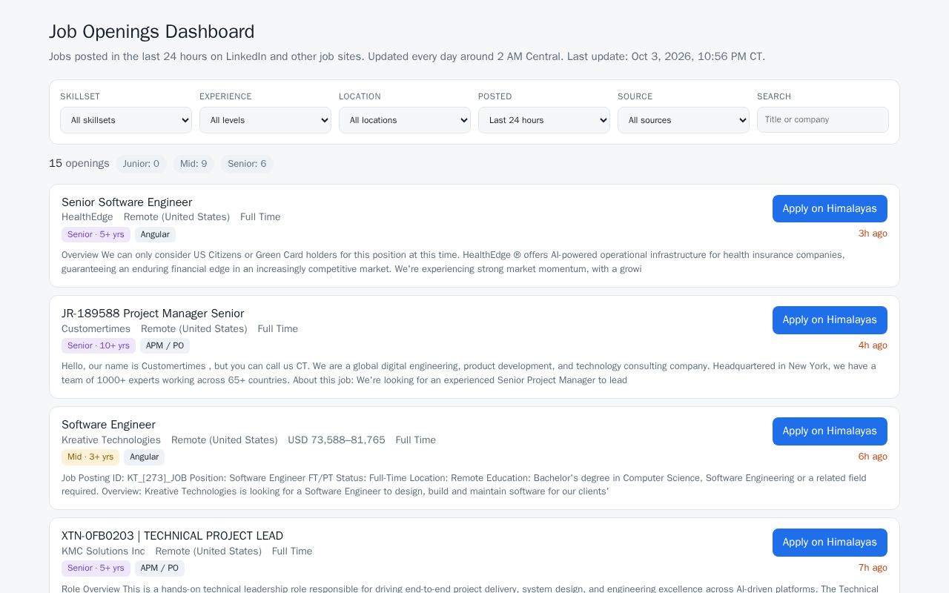949x593 pixels.
Task: Click the 3h ago timestamp
Action: coord(873,233)
